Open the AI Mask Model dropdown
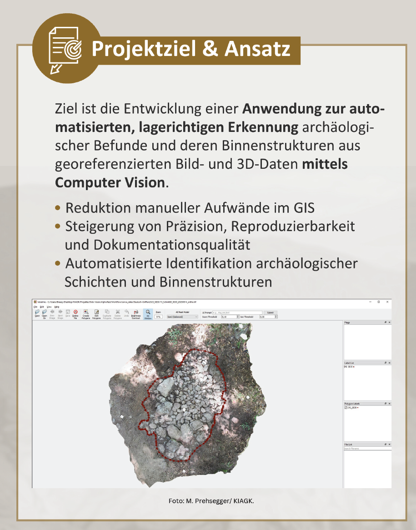The height and width of the screenshot is (530, 416). click(182, 317)
